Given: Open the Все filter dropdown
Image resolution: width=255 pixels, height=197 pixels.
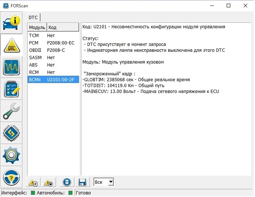Looking at the screenshot, I should coord(104,182).
